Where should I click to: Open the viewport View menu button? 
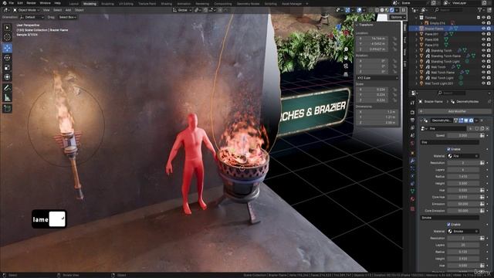(x=46, y=10)
